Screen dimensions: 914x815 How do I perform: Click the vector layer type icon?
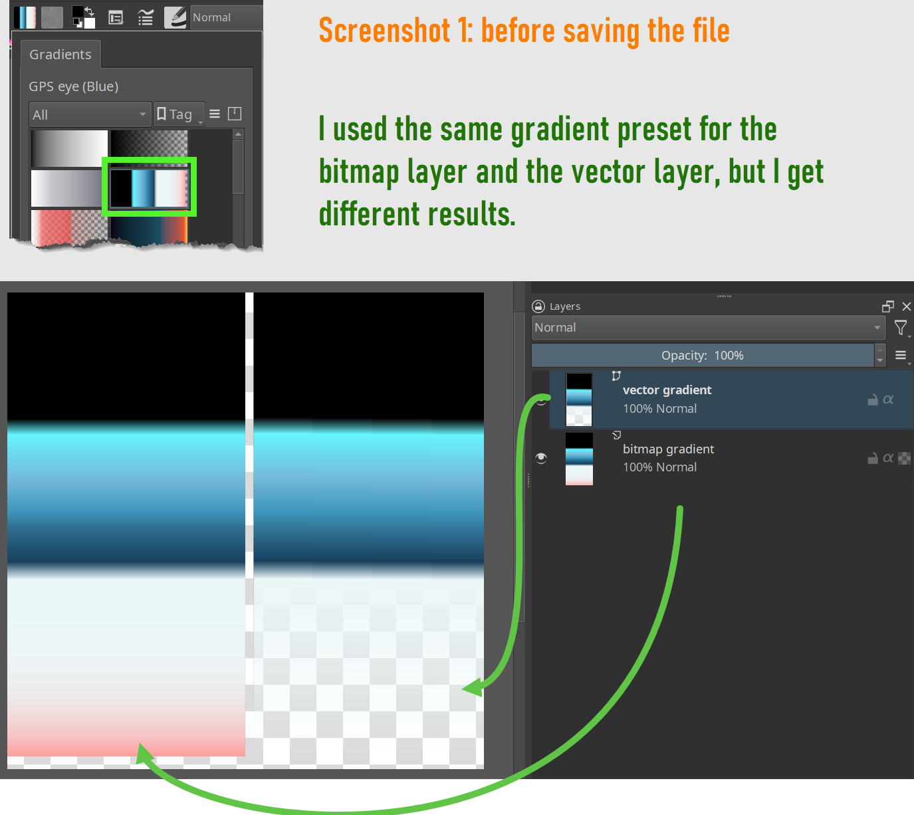click(x=616, y=376)
